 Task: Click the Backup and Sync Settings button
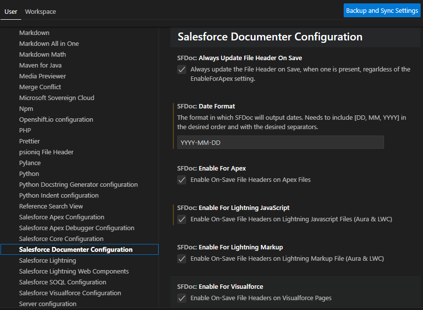point(382,10)
